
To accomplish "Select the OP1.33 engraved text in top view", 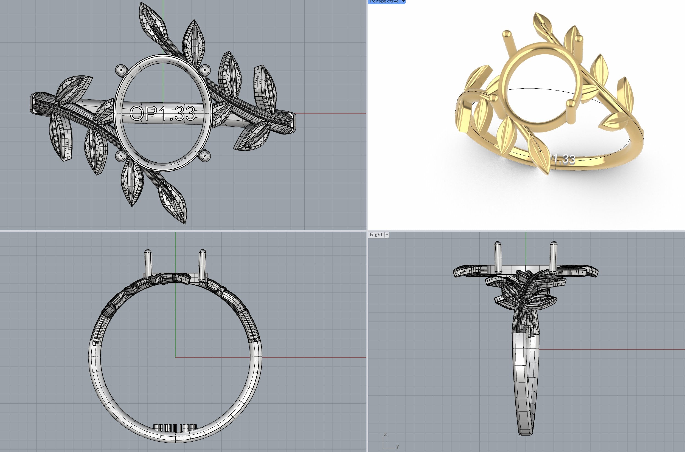I will [162, 113].
